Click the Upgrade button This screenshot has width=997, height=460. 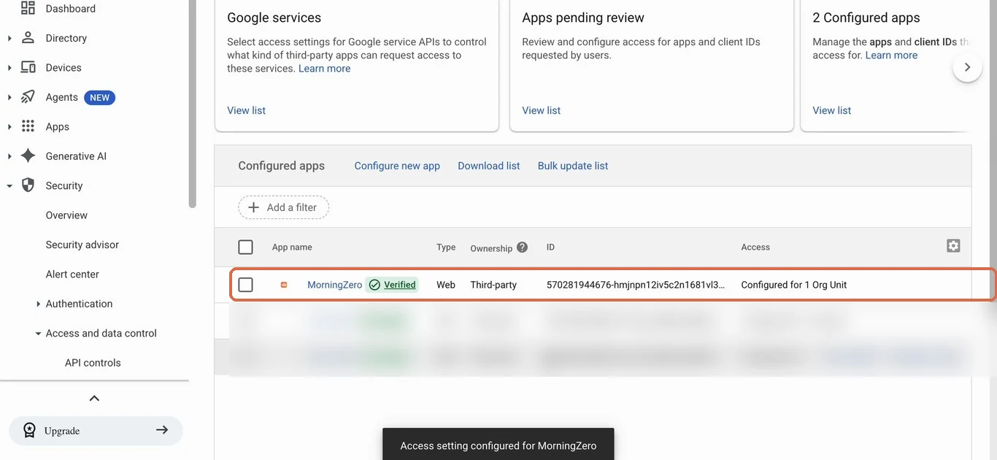[96, 431]
